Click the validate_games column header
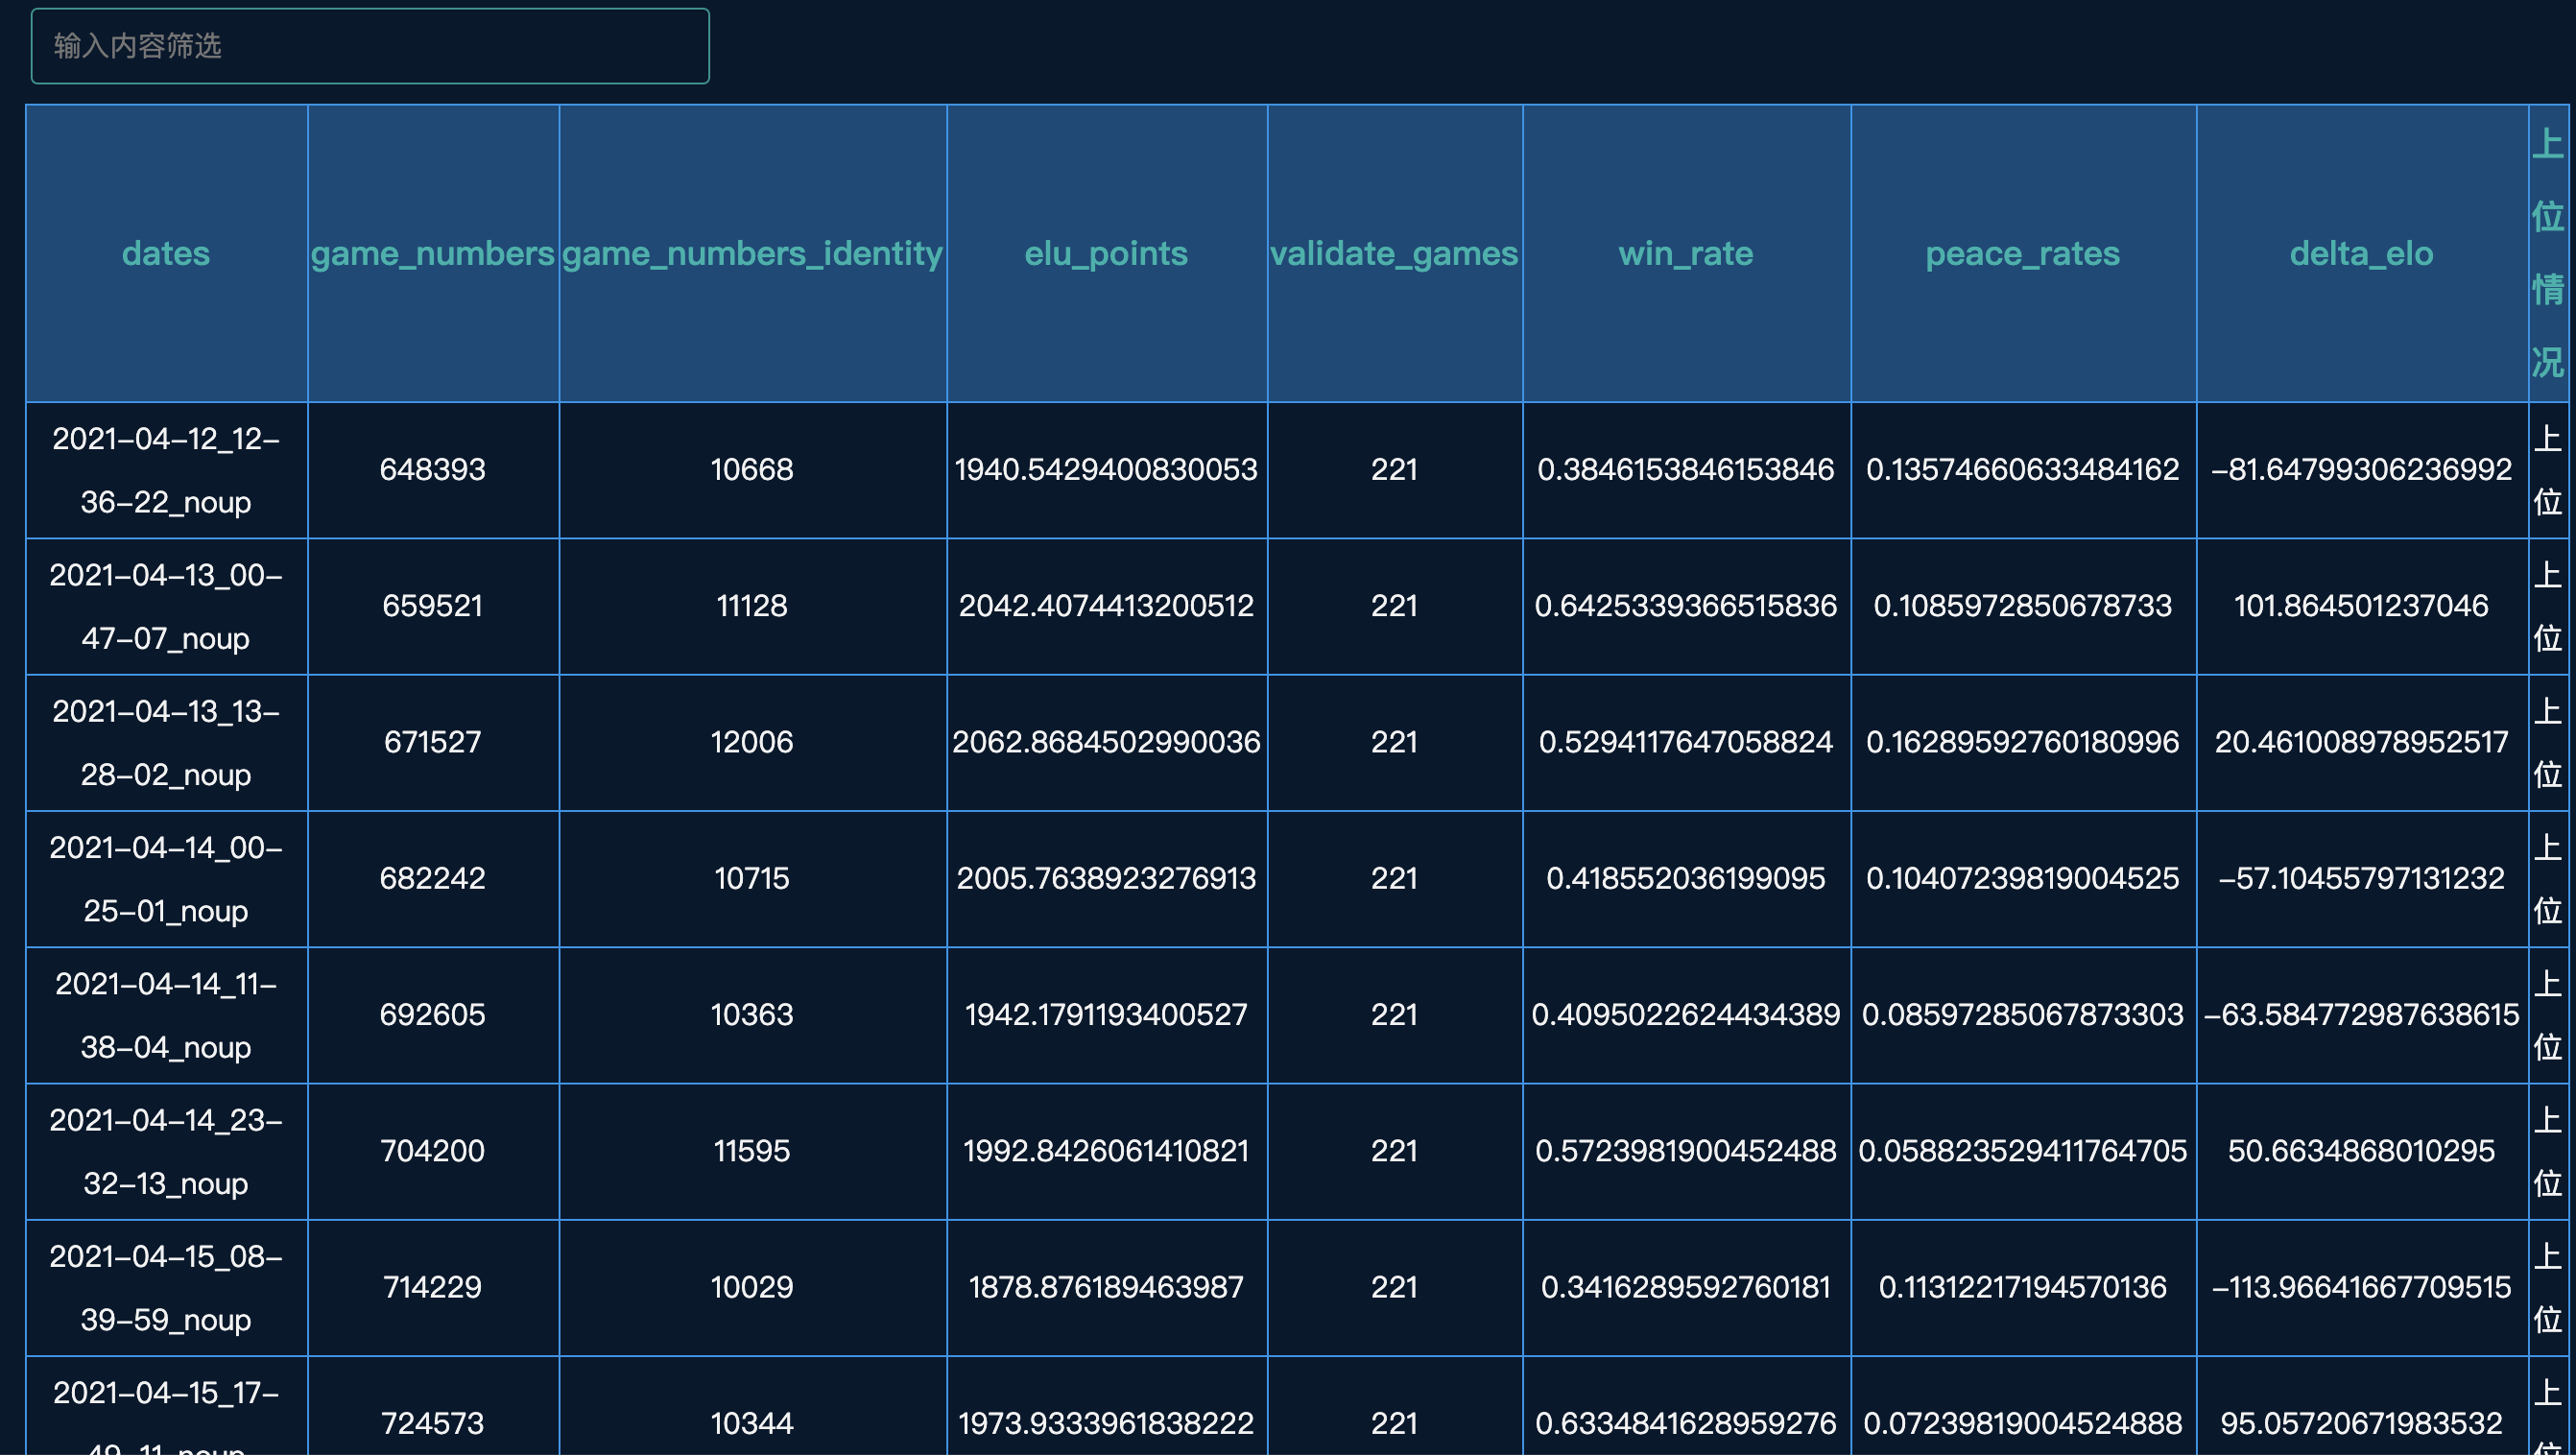 tap(1394, 254)
